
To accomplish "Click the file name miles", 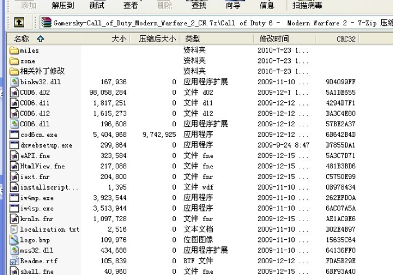I will click(29, 51).
